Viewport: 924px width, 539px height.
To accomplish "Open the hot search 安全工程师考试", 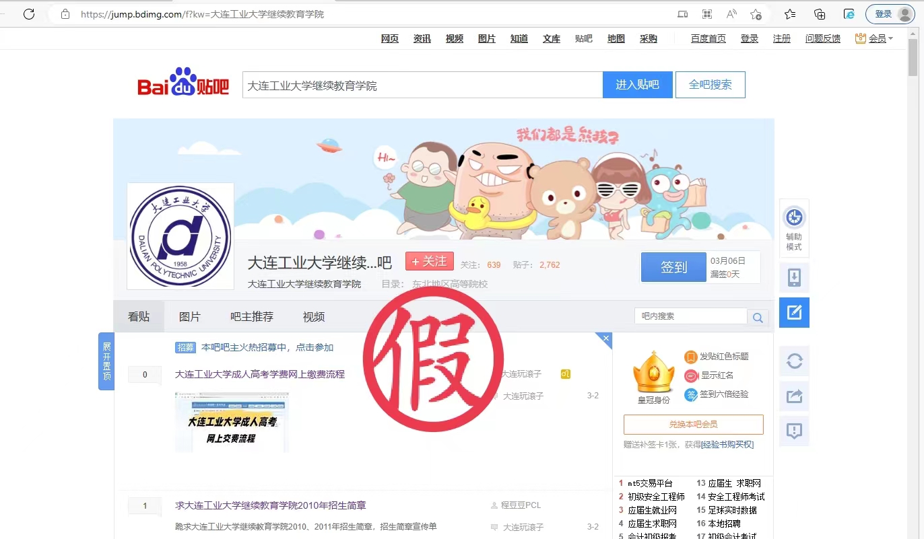I will [736, 497].
